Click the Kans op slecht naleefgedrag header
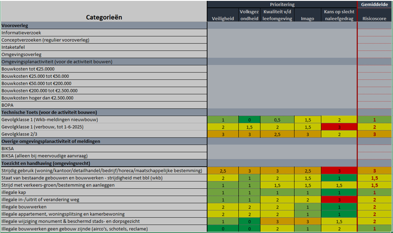393x233 pixels. coord(339,15)
